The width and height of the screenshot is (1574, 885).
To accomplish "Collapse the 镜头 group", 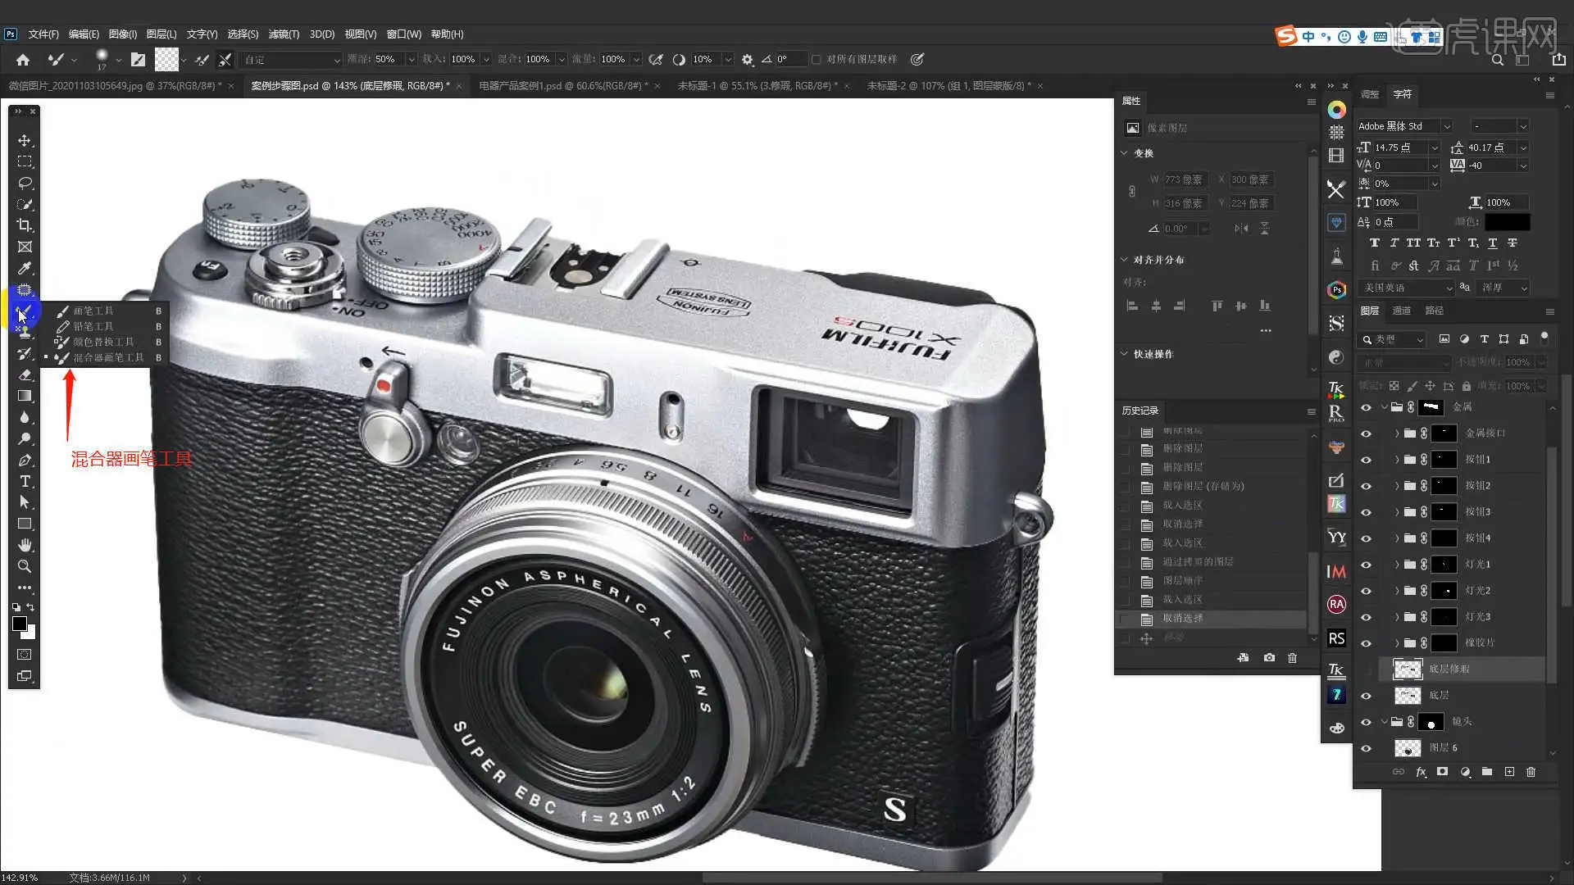I will click(x=1385, y=722).
